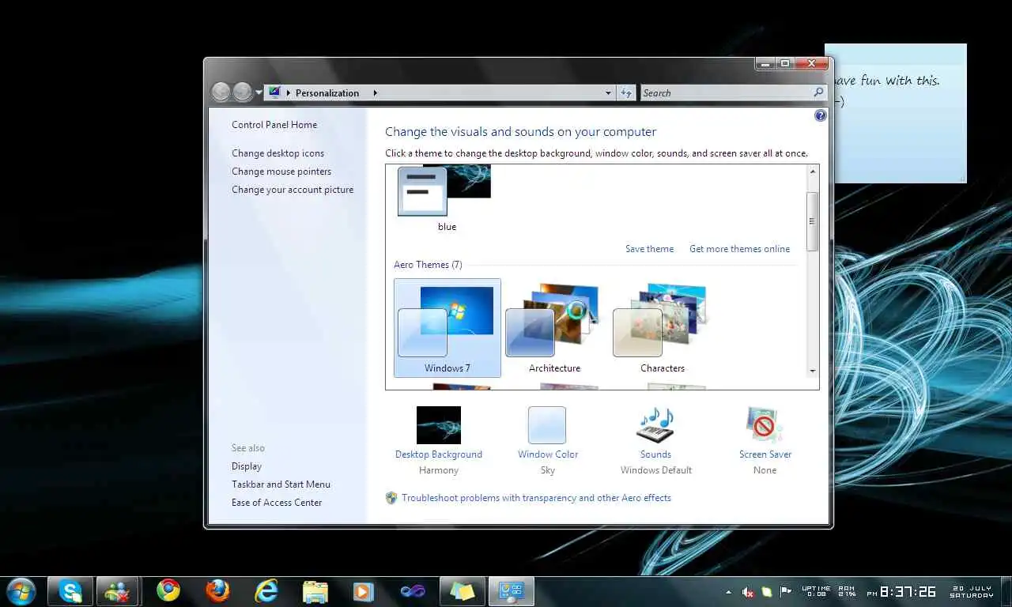The height and width of the screenshot is (607, 1012).
Task: Open the Sounds text link
Action: click(655, 454)
